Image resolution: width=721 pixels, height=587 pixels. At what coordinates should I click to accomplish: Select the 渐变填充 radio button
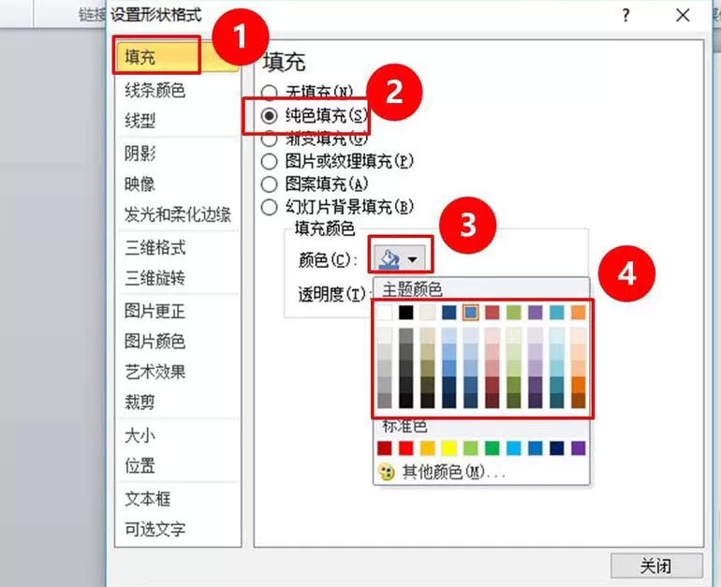click(x=269, y=139)
